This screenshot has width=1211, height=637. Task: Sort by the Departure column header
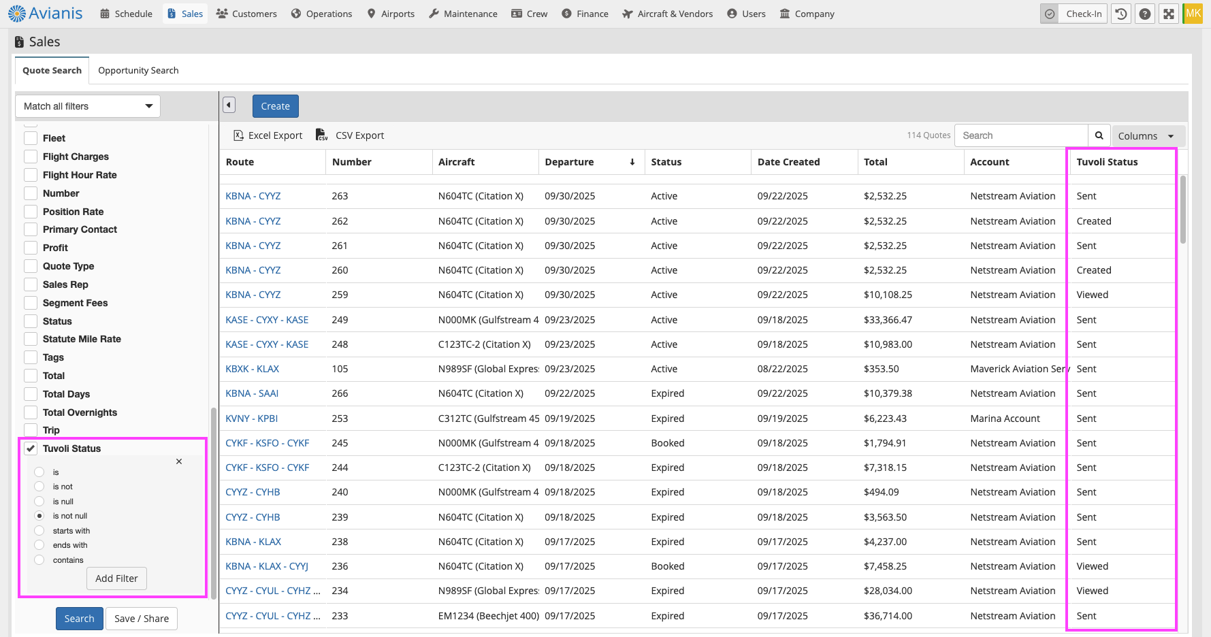(x=569, y=162)
